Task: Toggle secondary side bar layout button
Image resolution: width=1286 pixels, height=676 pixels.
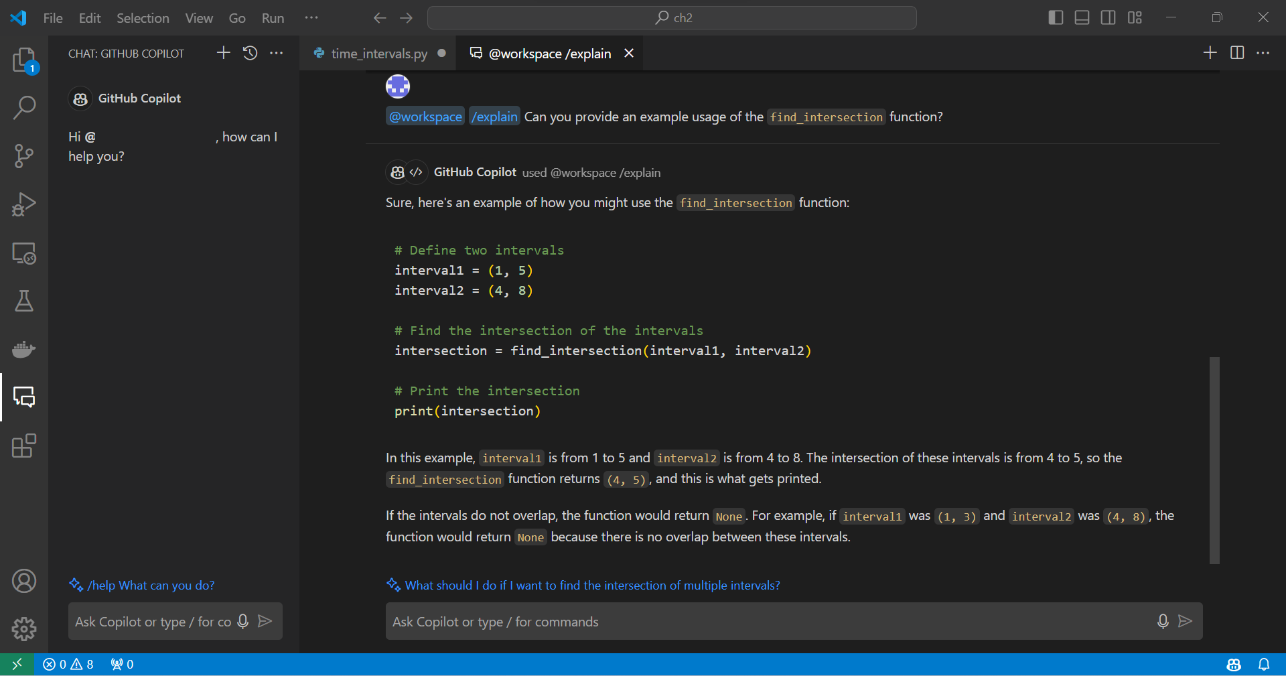Action: (x=1109, y=17)
